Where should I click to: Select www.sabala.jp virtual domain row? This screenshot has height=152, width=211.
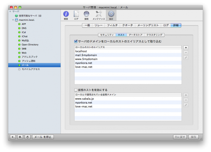pyautogui.click(x=128, y=99)
